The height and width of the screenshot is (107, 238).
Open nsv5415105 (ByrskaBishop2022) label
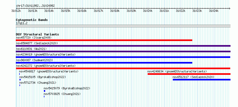click(x=43, y=77)
